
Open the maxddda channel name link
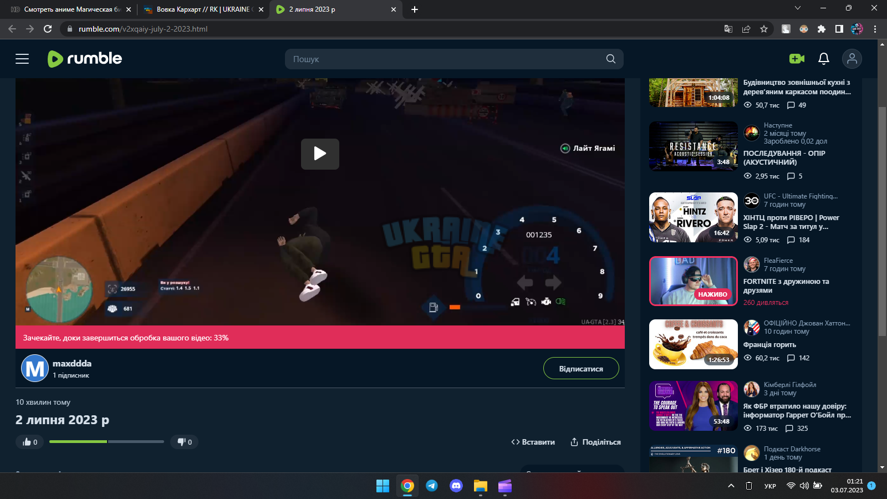point(72,364)
